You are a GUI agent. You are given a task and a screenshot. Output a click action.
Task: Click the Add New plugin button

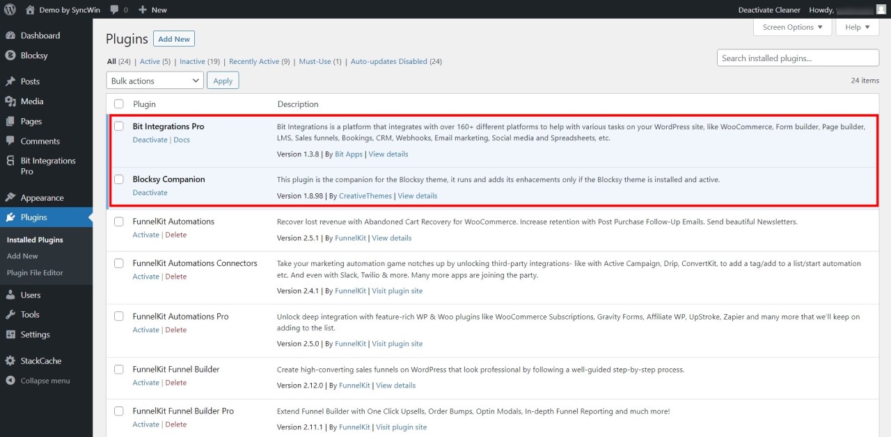coord(173,38)
